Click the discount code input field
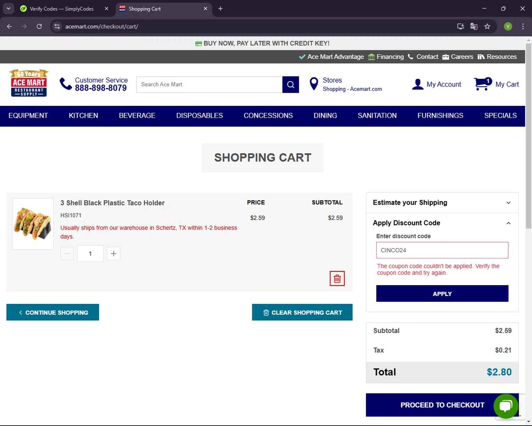This screenshot has height=426, width=532. pyautogui.click(x=442, y=250)
